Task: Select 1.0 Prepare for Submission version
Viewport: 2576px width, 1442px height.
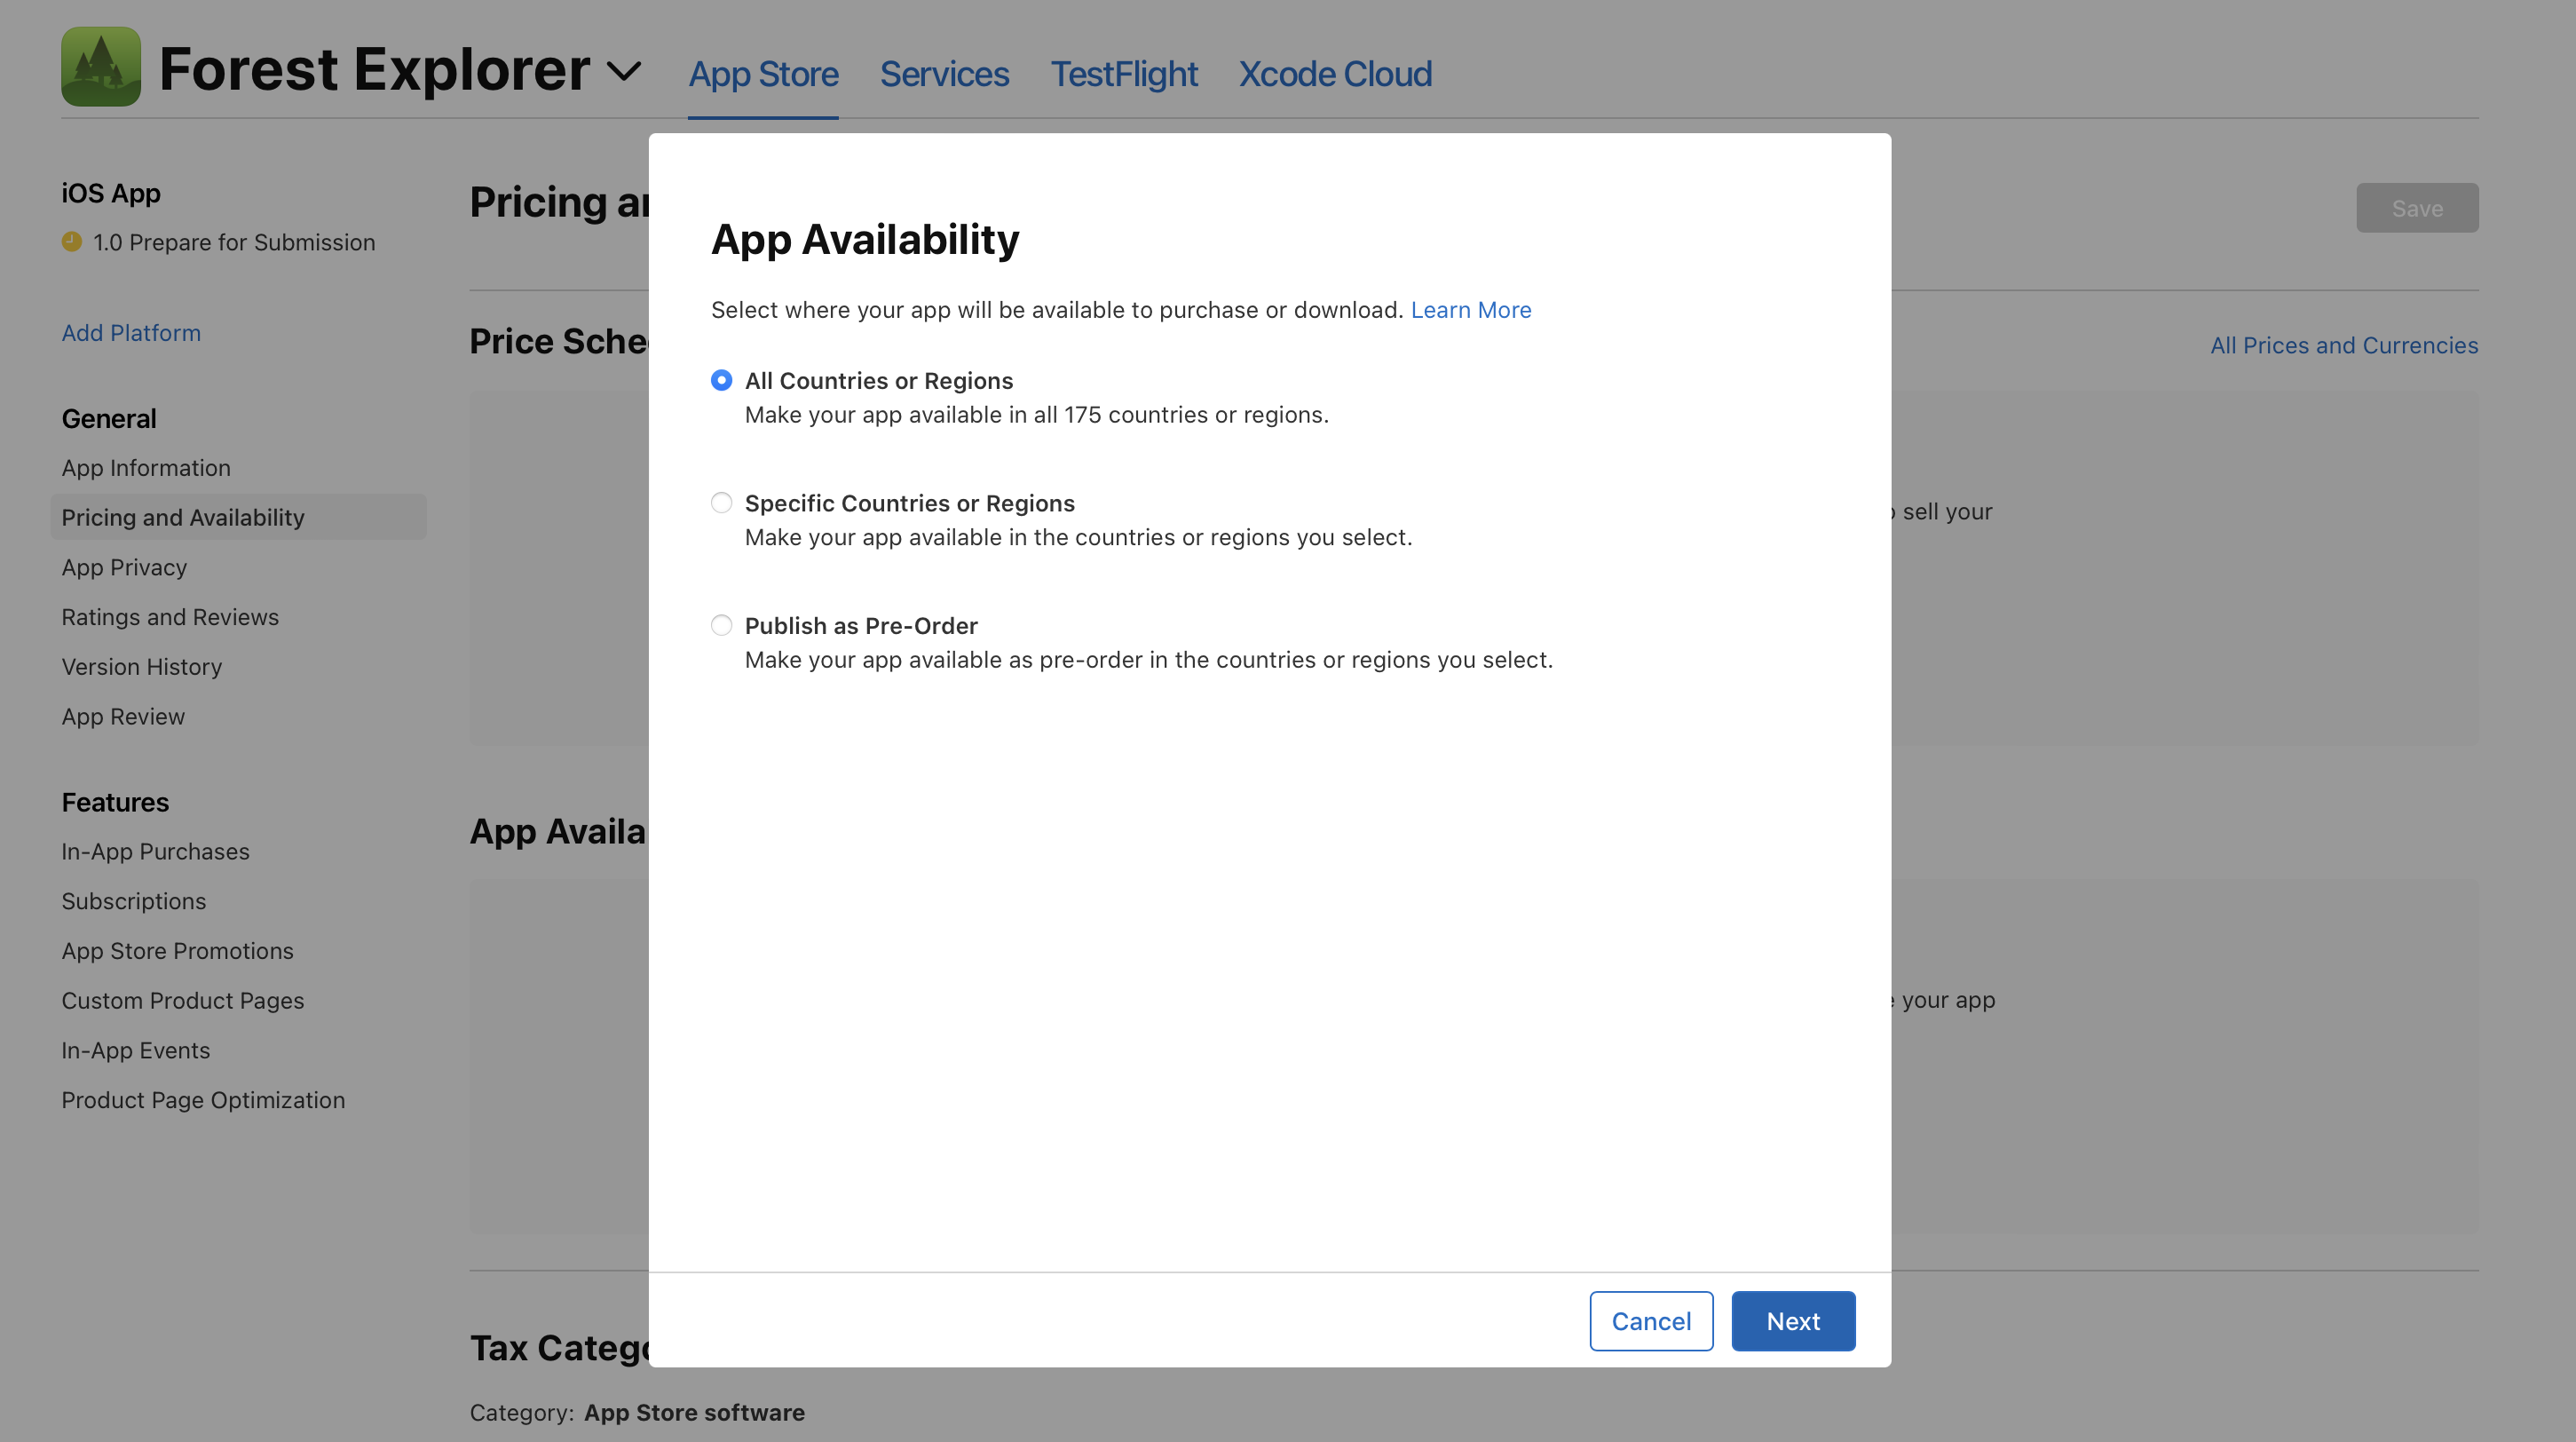Action: pyautogui.click(x=233, y=242)
